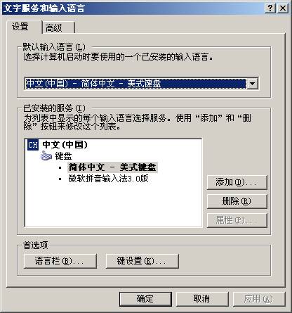Open the default input language dropdown arrow
This screenshot has width=292, height=313.
pos(253,84)
